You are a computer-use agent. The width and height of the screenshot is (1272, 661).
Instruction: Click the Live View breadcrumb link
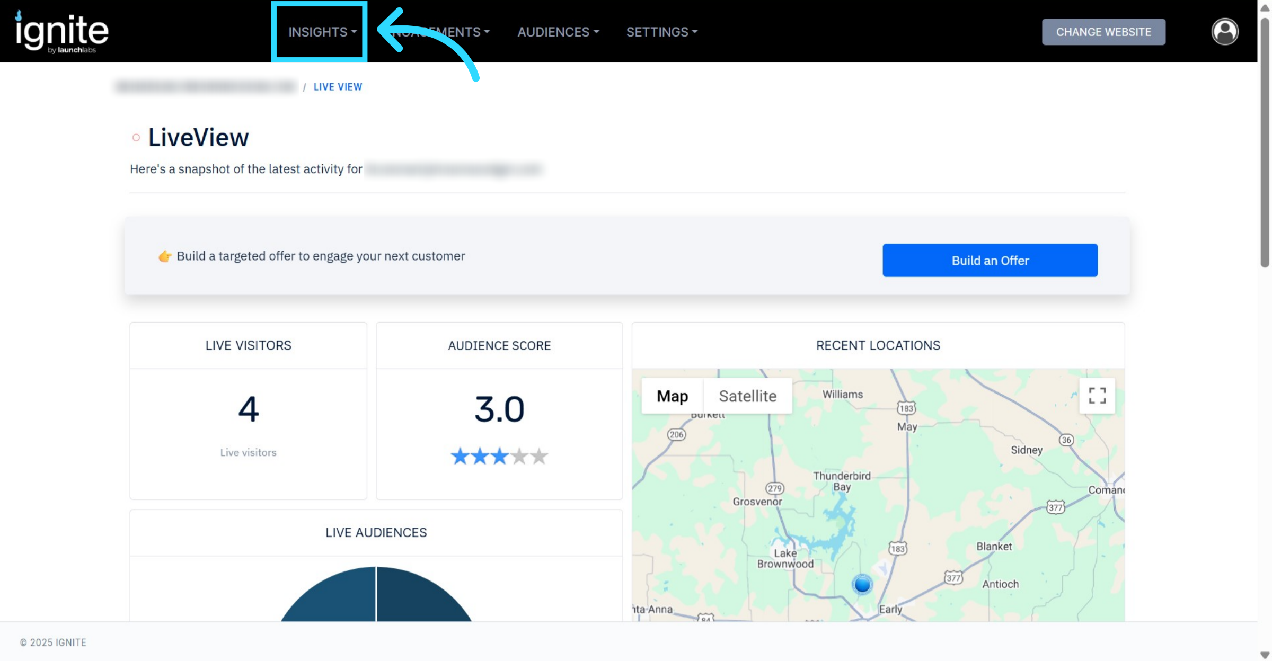click(x=338, y=87)
